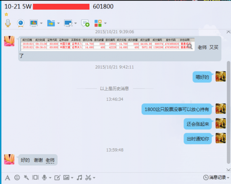Click the send picture image icon
231x184 pixels.
(x=66, y=178)
